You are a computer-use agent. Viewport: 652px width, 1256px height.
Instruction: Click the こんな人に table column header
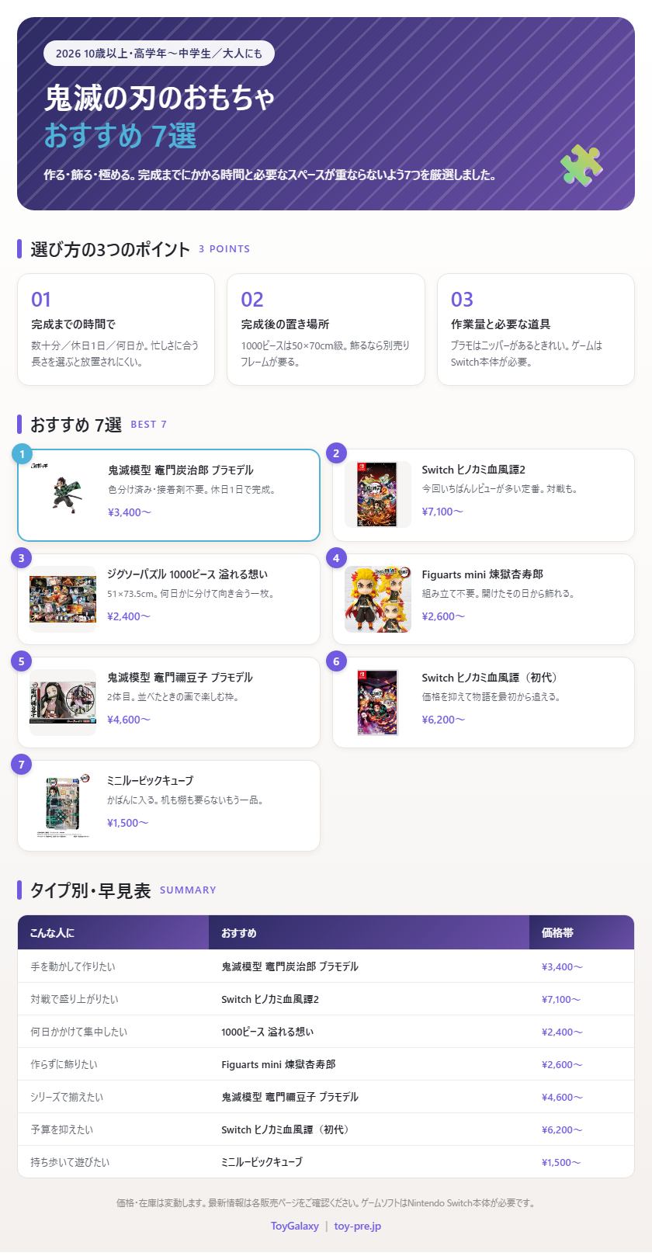pyautogui.click(x=113, y=933)
